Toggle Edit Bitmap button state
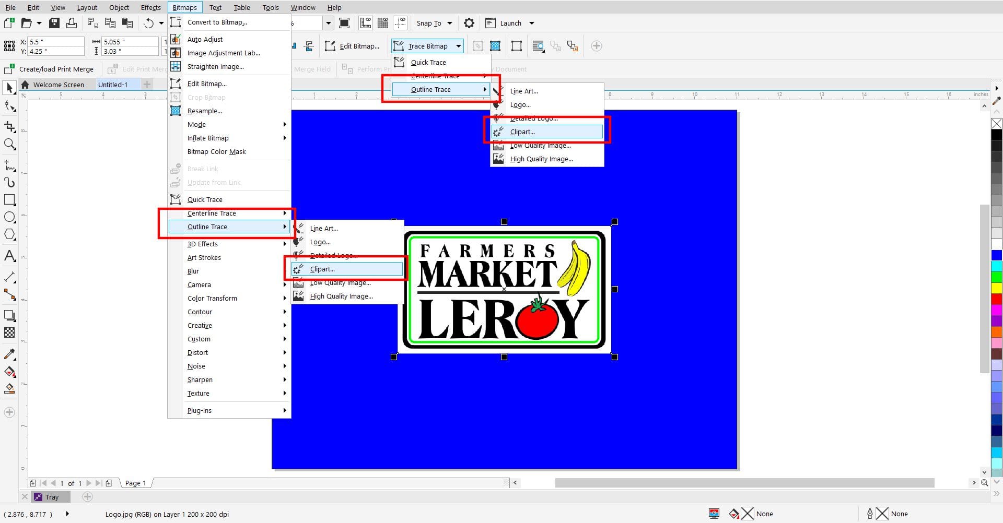 353,46
